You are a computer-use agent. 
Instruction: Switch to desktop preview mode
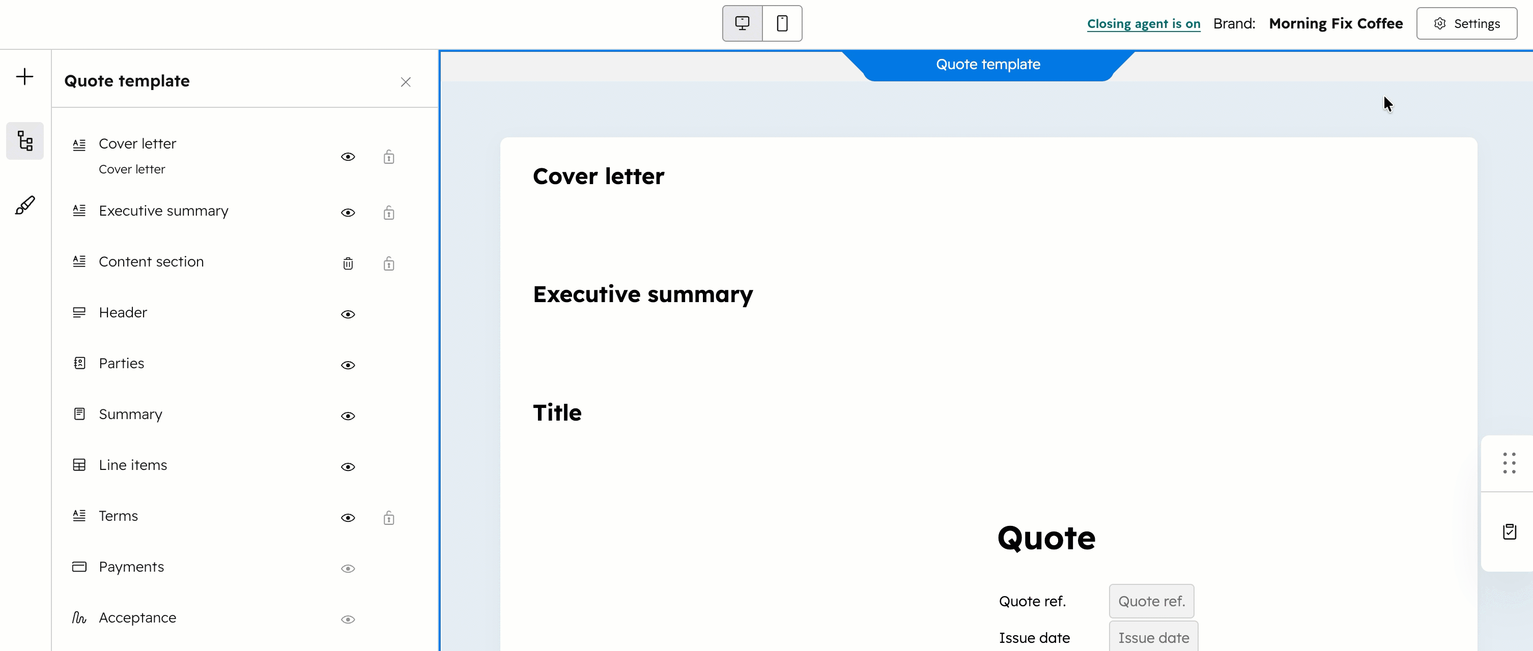click(x=742, y=24)
